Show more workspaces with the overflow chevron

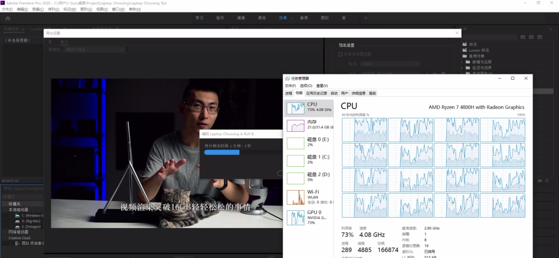tap(366, 18)
